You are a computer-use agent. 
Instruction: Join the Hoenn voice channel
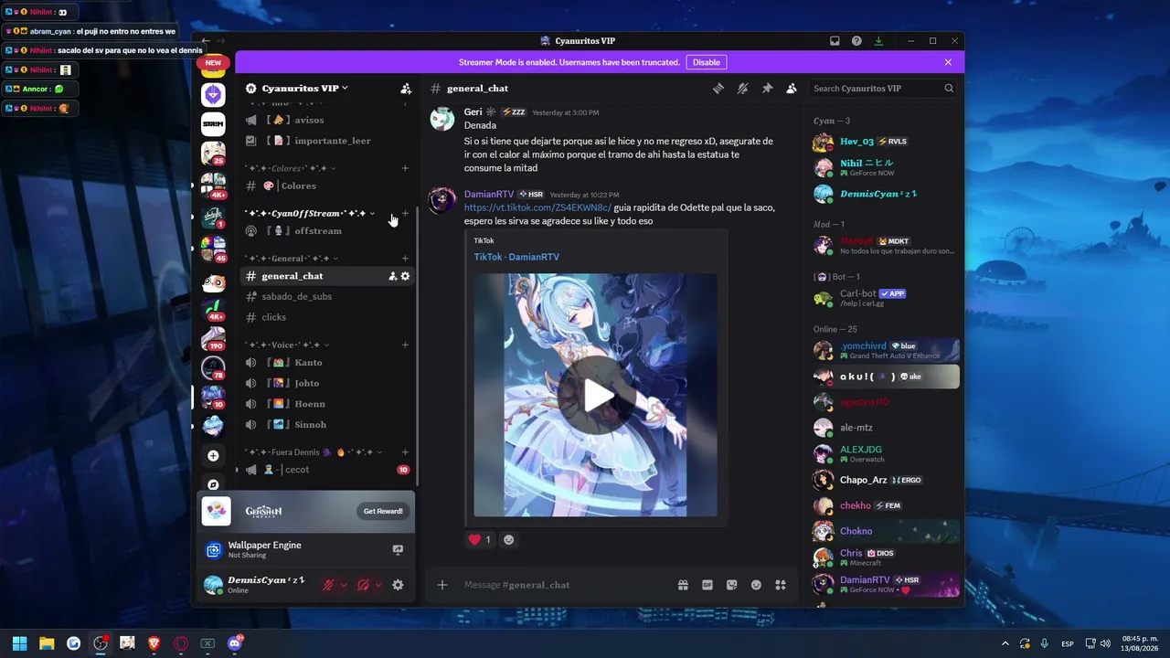coord(328,404)
